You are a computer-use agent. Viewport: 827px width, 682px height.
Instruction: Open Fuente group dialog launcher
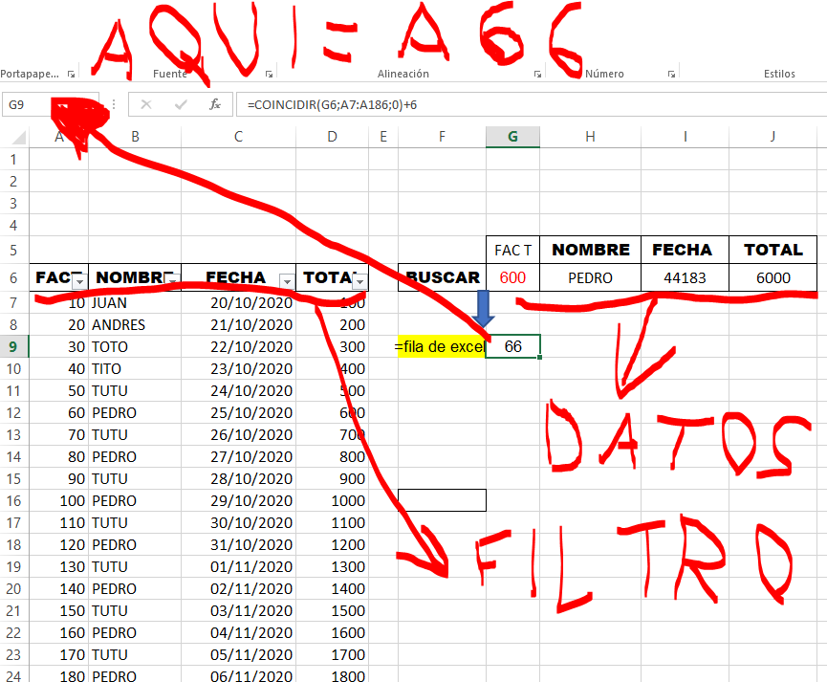[x=269, y=75]
